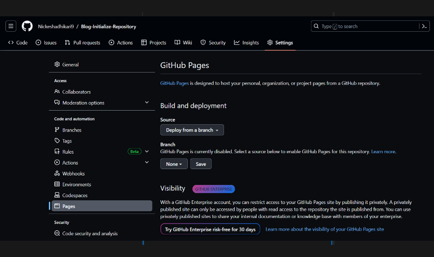Click Try GitHub Enterprise risk-free button
This screenshot has width=434, height=257.
[x=210, y=229]
